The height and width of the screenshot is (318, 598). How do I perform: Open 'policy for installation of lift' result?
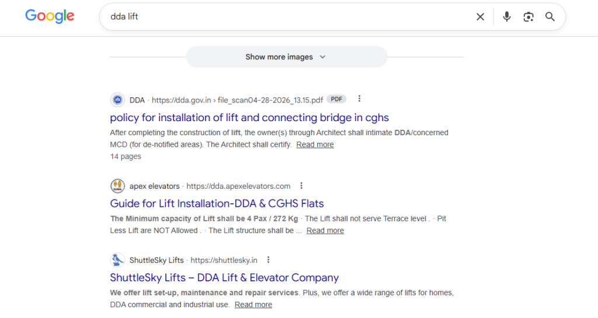tap(249, 118)
